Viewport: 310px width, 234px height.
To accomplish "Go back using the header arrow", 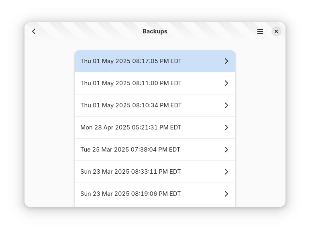I will (34, 31).
